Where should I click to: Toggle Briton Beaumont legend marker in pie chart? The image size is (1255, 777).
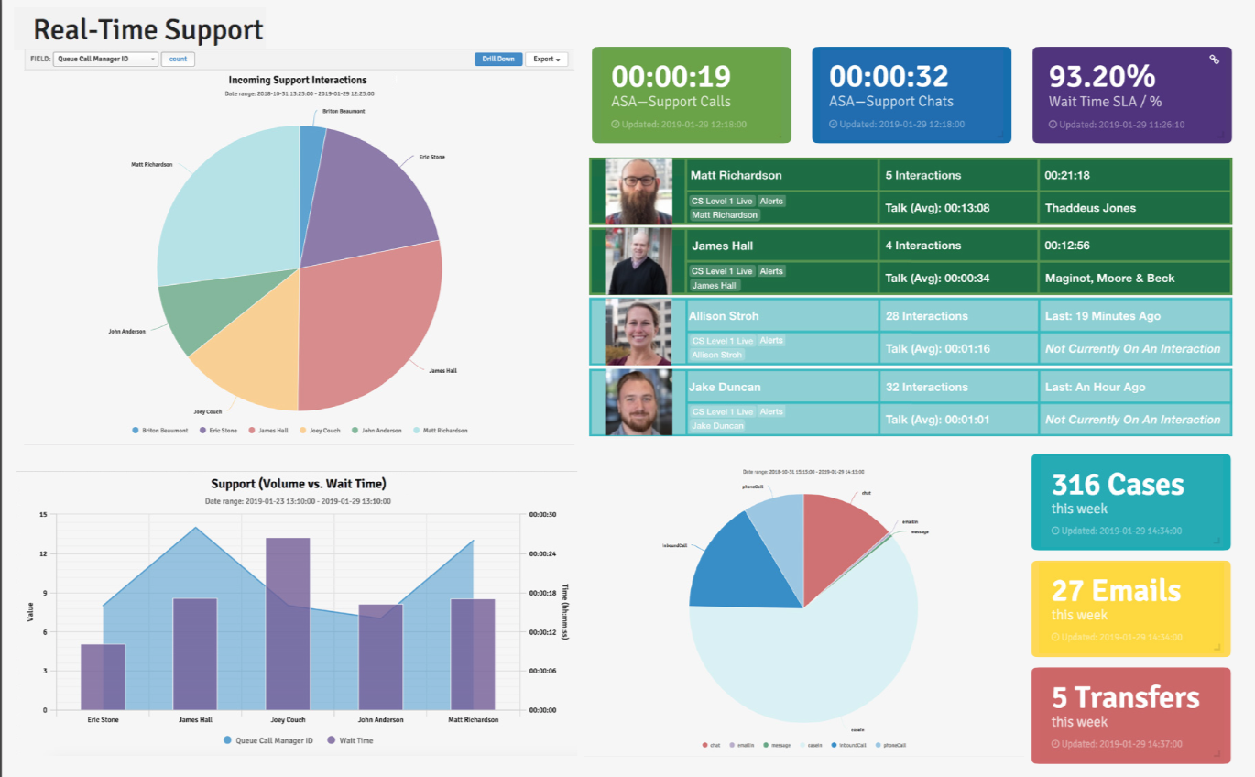coord(136,430)
